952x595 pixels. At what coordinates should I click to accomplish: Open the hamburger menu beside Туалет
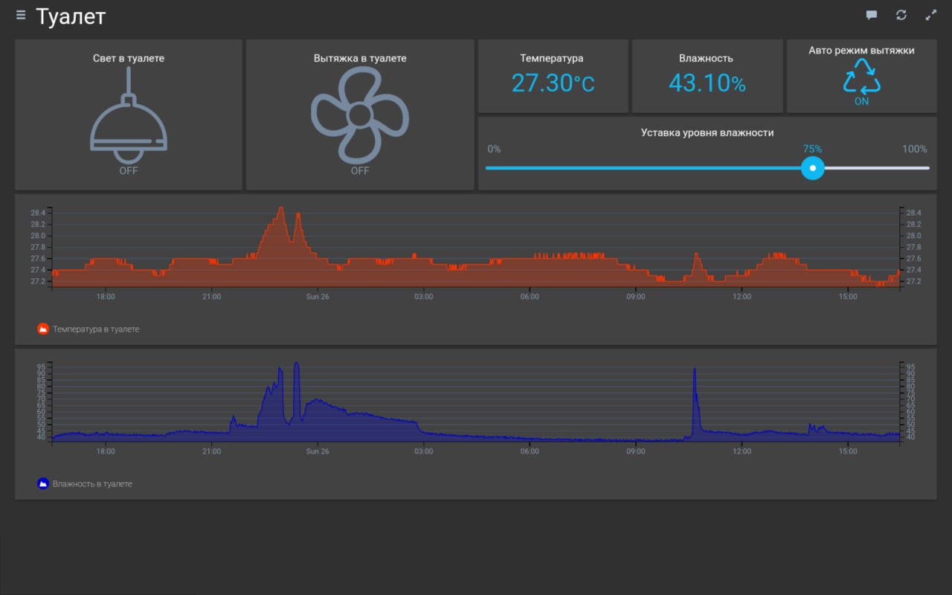21,15
